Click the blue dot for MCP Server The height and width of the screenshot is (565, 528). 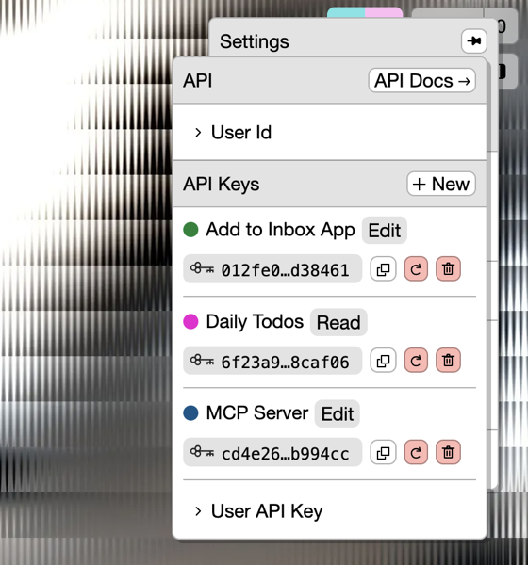[x=190, y=413]
